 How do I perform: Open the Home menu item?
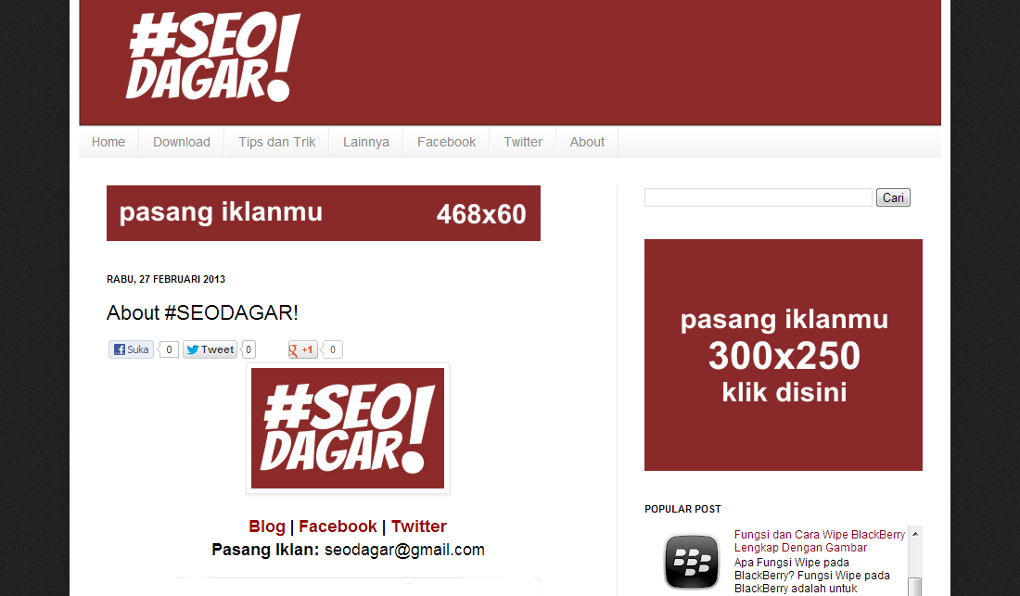pyautogui.click(x=108, y=142)
